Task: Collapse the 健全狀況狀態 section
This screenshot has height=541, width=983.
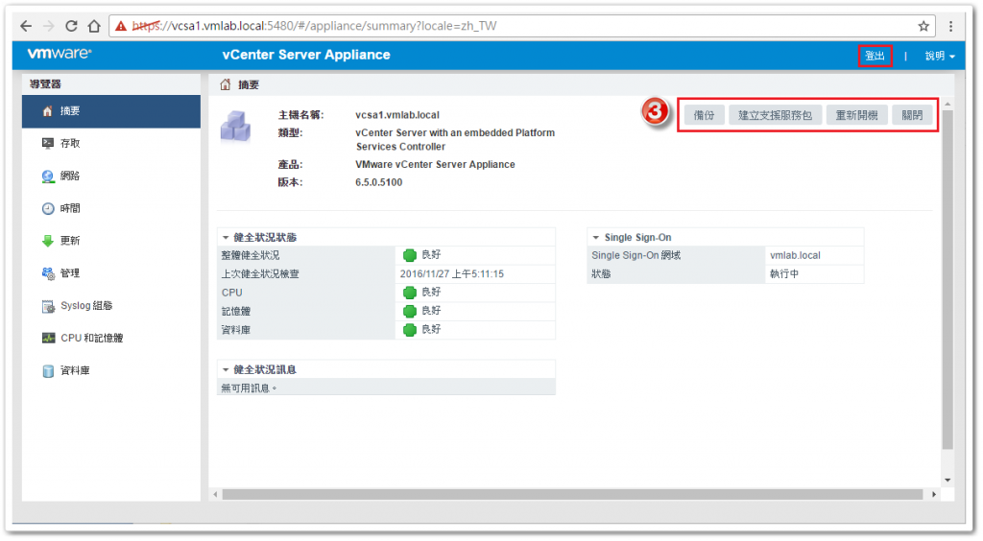Action: [x=226, y=238]
